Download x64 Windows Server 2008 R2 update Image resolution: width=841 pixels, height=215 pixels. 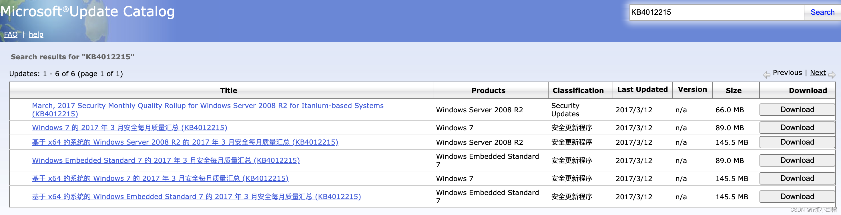coord(797,142)
